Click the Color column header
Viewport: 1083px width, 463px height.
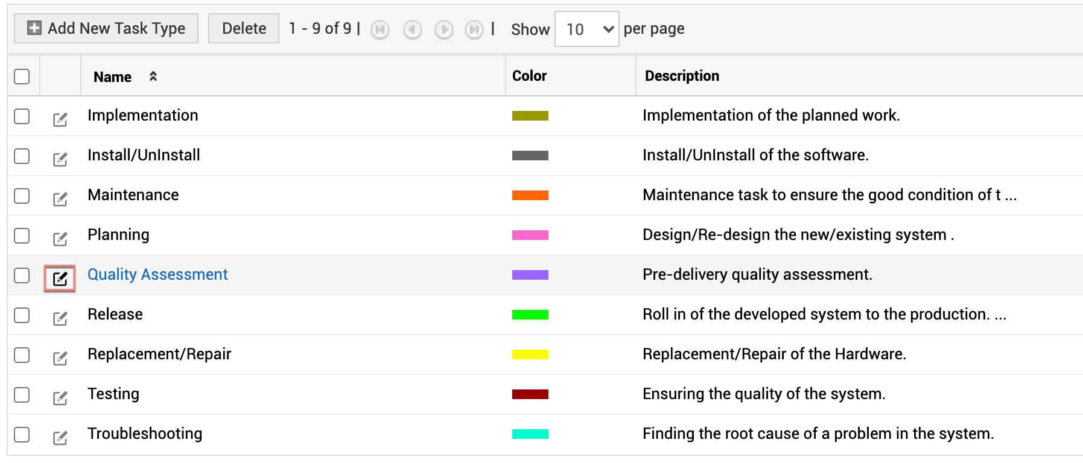[x=529, y=76]
